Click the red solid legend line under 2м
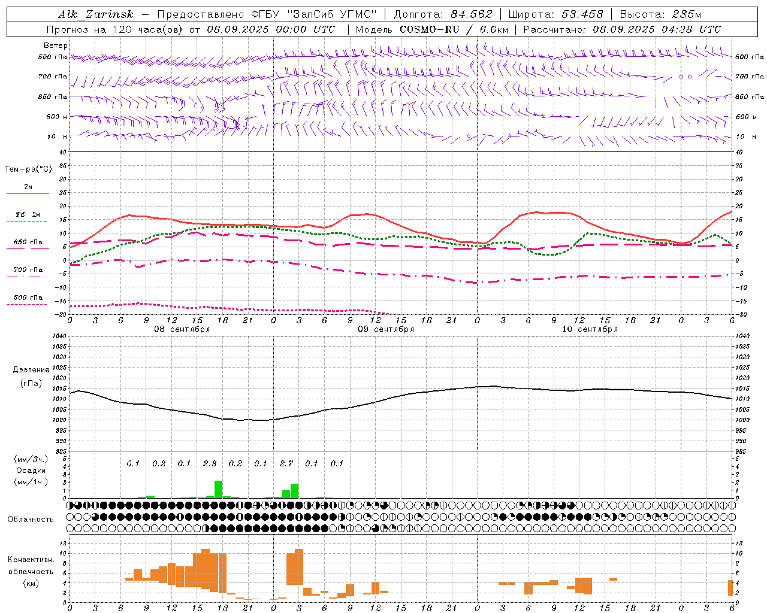 point(28,194)
